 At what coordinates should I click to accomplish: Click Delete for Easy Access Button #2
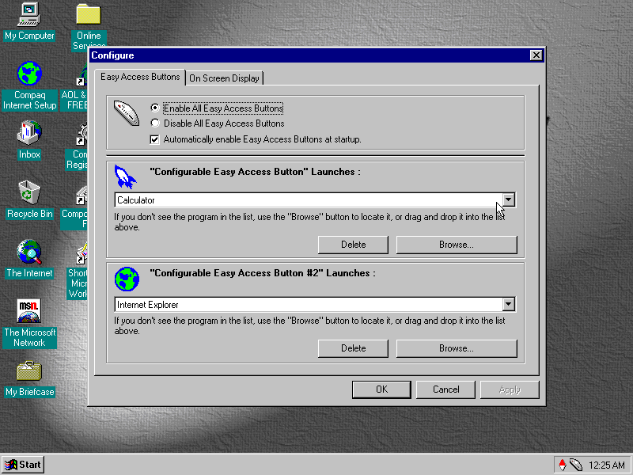click(x=353, y=348)
